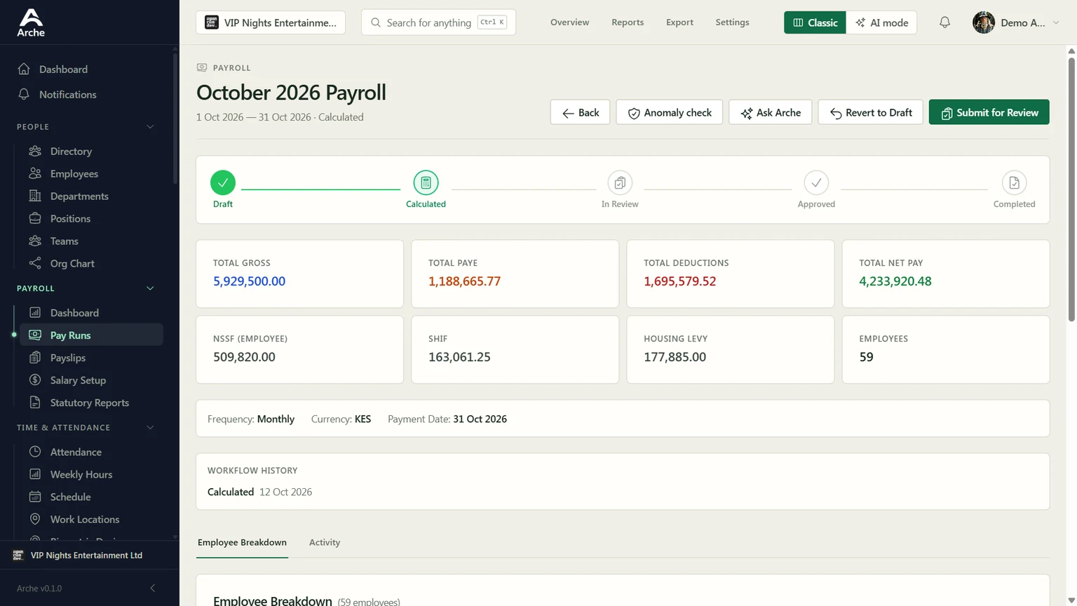Viewport: 1077px width, 606px height.
Task: Click the Search for anything field
Action: tap(438, 22)
